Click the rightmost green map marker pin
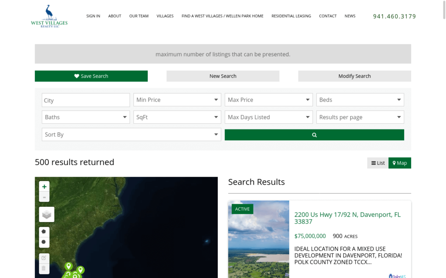 point(81,269)
